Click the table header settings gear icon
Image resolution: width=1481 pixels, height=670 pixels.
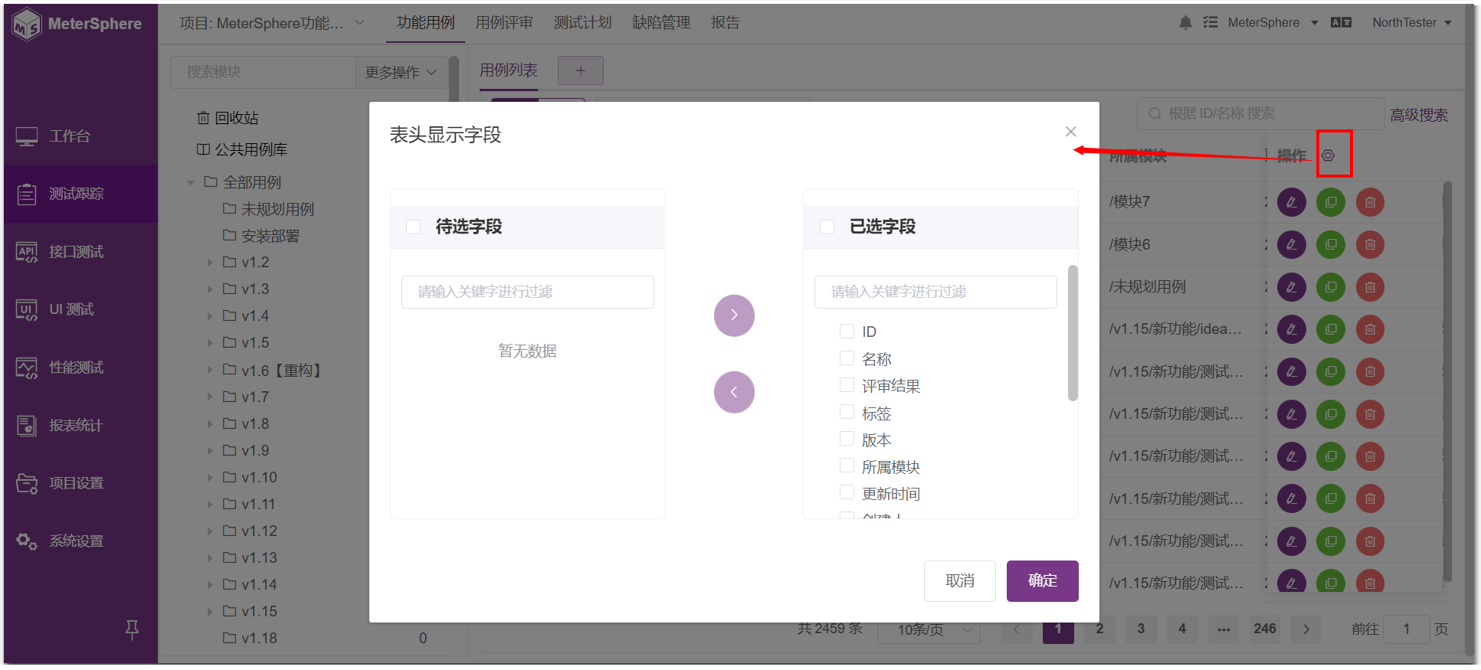(x=1329, y=155)
